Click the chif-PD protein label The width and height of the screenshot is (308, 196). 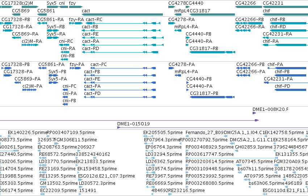[282, 86]
